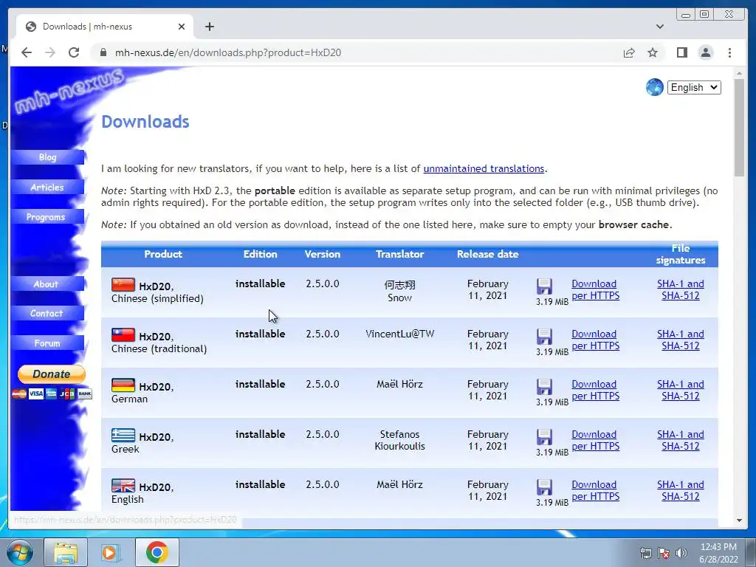Click the browser forward arrow
Image resolution: width=756 pixels, height=567 pixels.
[50, 52]
